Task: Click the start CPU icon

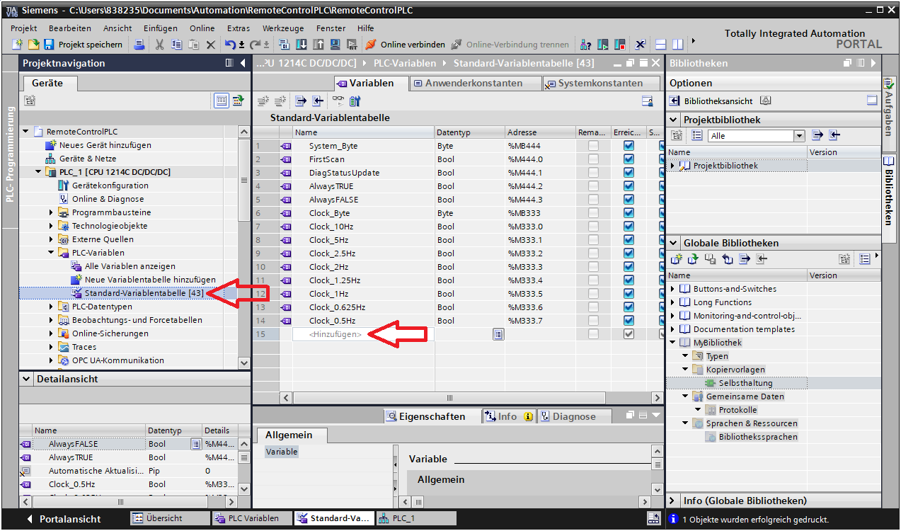Action: tap(603, 45)
